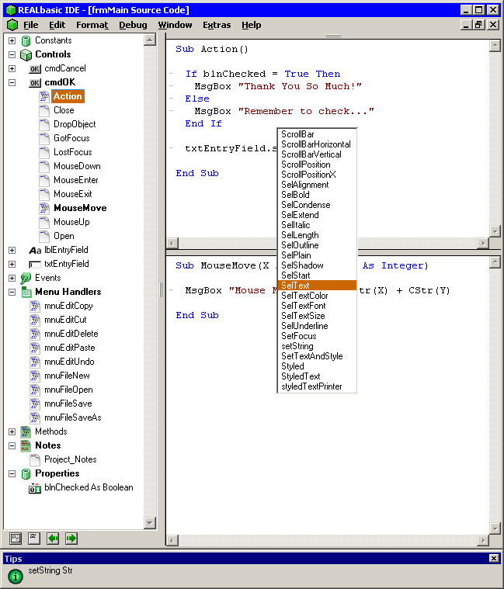Click the DropObject event page icon

click(44, 124)
